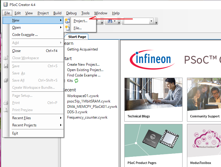The image size is (221, 167).
Task: Open the View menu
Action: [29, 13]
